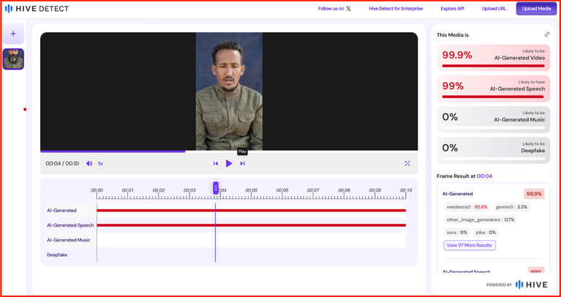The width and height of the screenshot is (561, 297).
Task: Click the AI-Generated Music timeline row label
Action: 68,240
